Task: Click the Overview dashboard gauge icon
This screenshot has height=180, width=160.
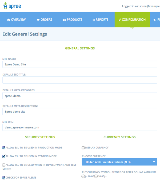Action: tap(9, 20)
